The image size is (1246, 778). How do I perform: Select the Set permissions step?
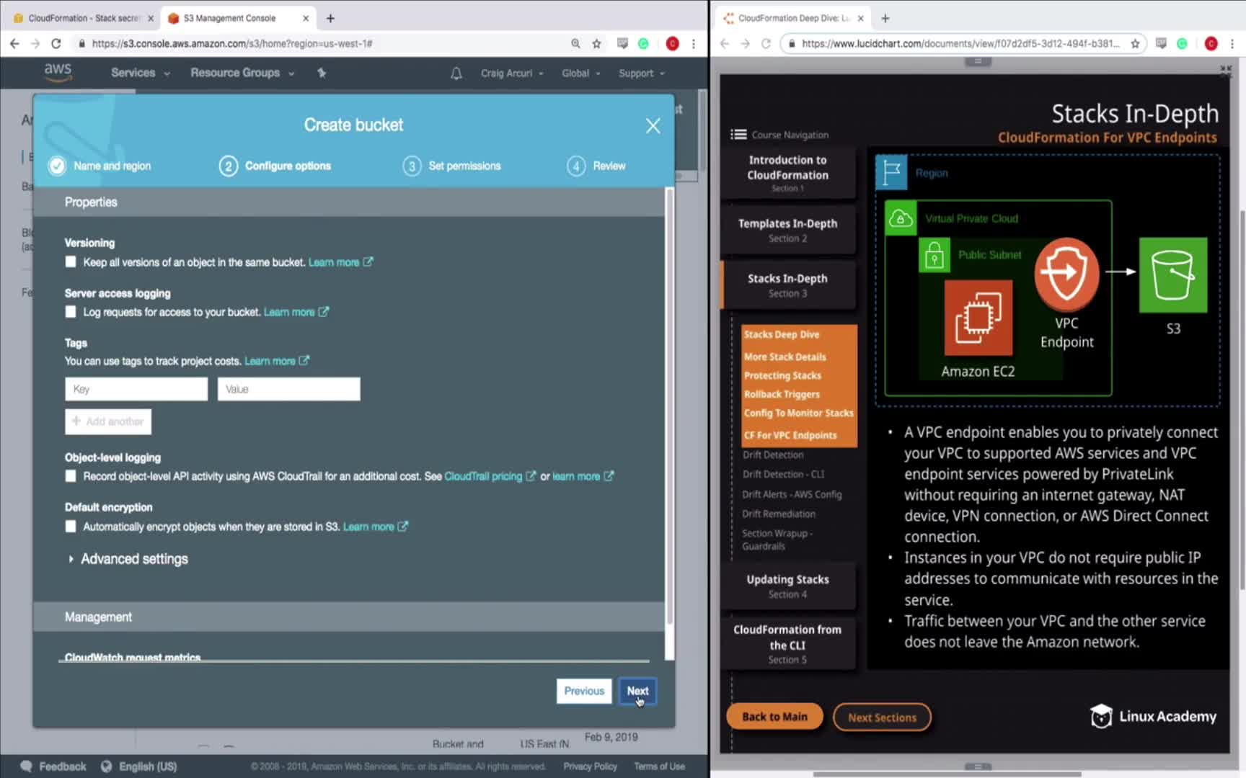(451, 166)
